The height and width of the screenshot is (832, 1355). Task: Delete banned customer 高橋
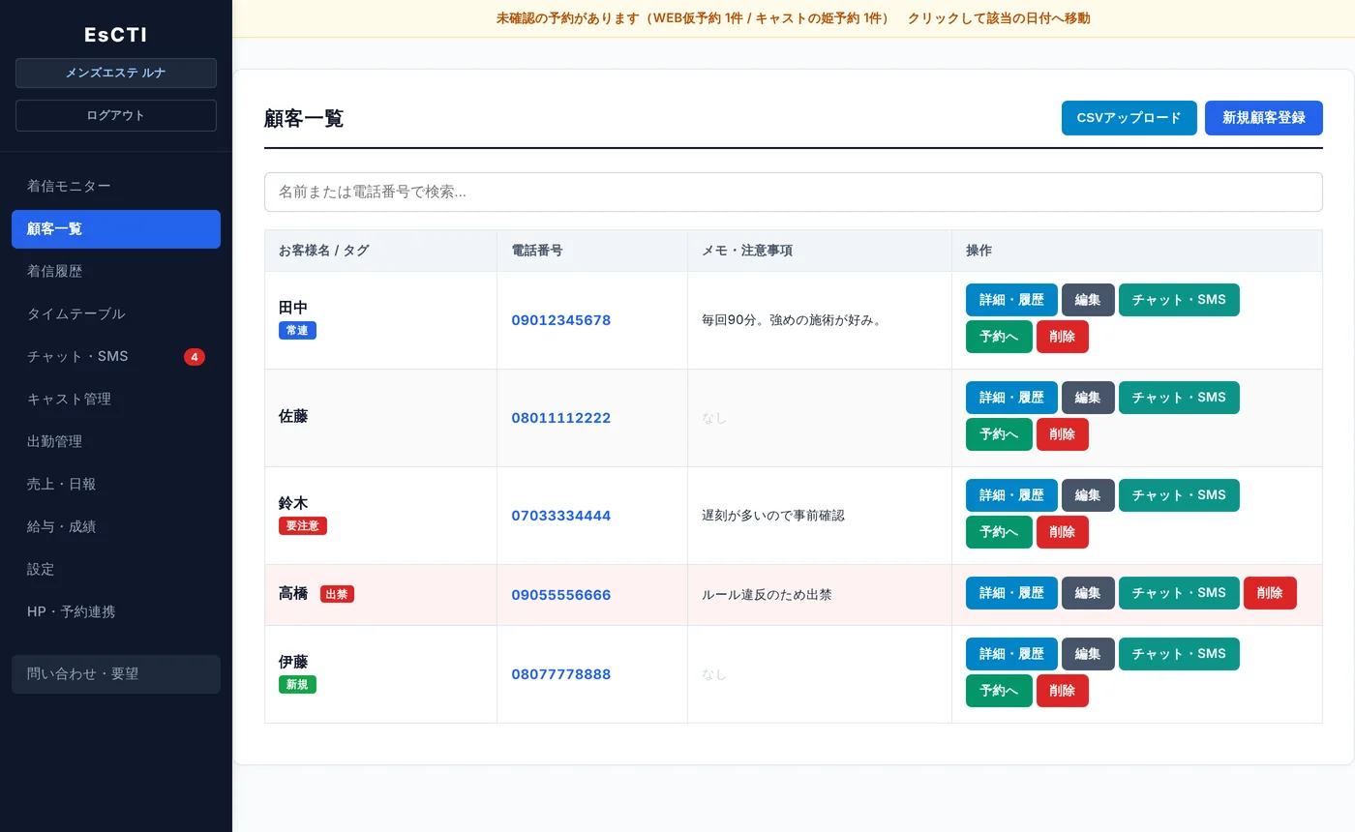click(x=1270, y=593)
